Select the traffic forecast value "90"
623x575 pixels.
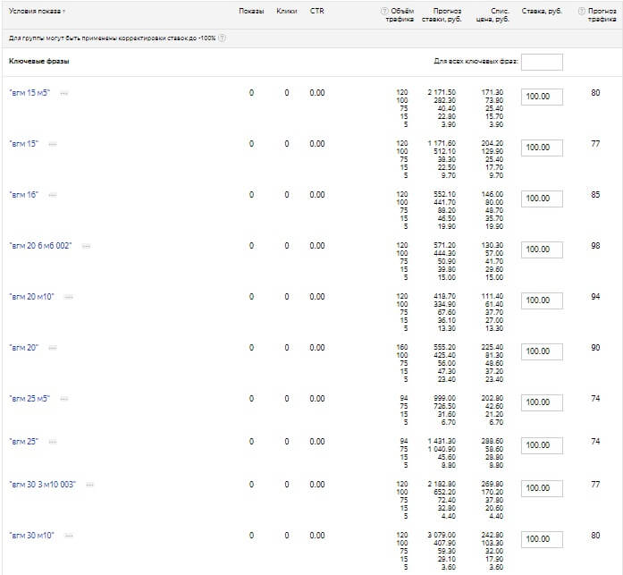click(x=595, y=348)
